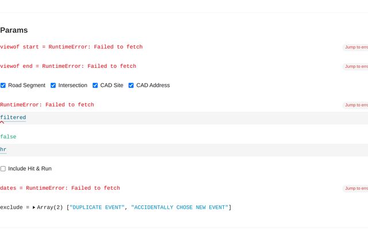Uncheck the Road Segment checkbox
Viewport: 368px width, 230px height.
(3, 85)
